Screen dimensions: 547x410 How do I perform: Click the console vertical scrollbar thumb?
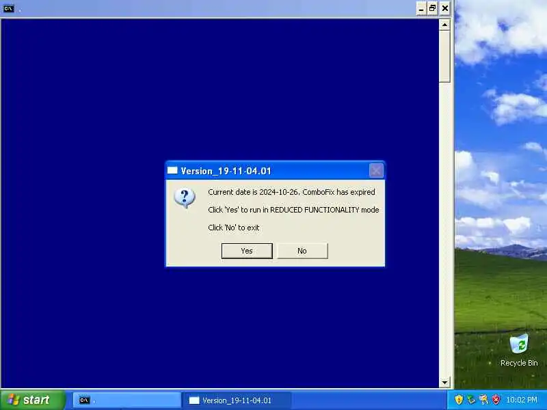(x=444, y=57)
